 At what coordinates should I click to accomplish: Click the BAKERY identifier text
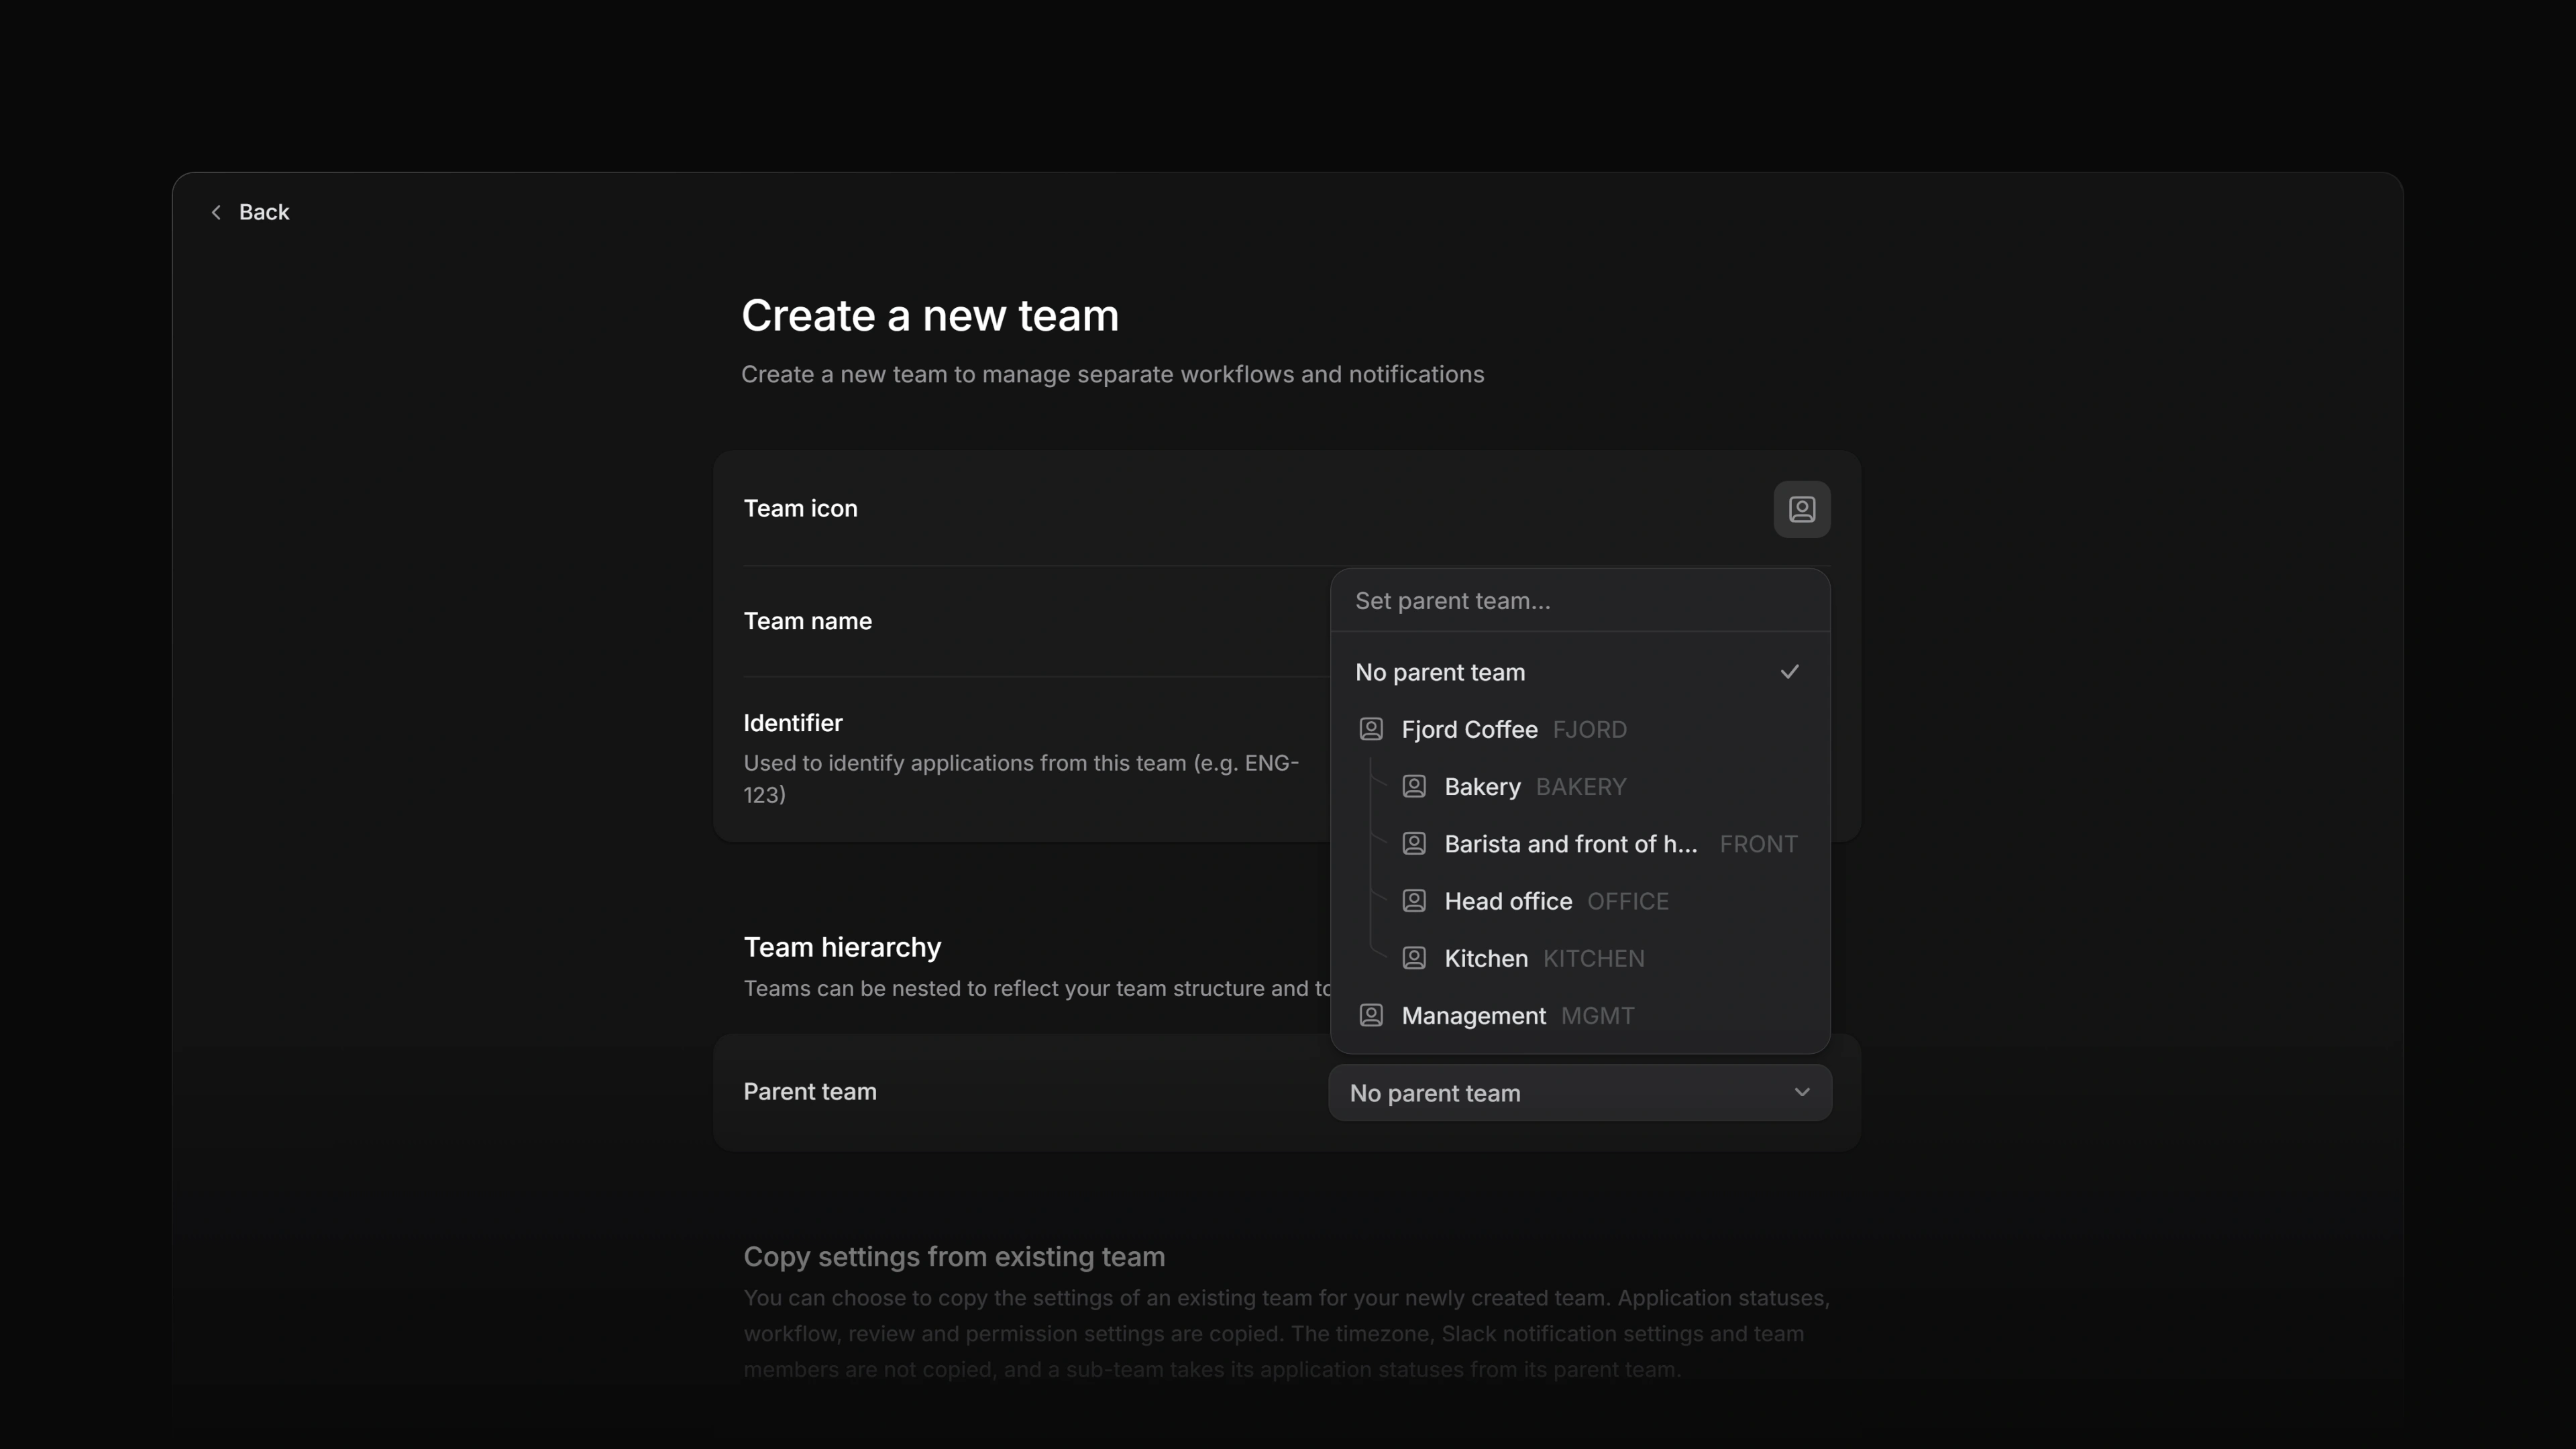[1580, 787]
